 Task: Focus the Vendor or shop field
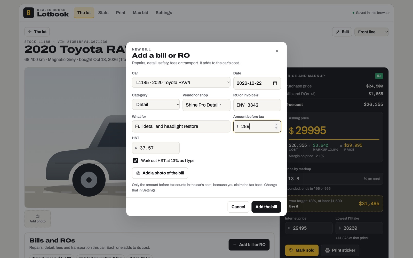coord(206,105)
